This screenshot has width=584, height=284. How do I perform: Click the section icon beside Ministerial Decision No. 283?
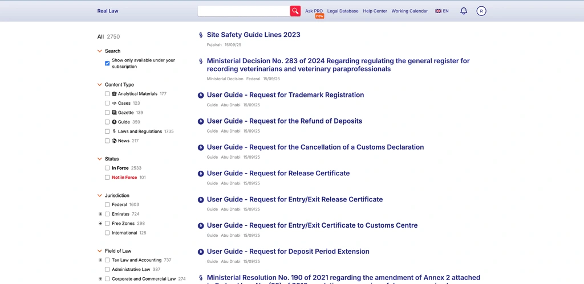click(201, 61)
